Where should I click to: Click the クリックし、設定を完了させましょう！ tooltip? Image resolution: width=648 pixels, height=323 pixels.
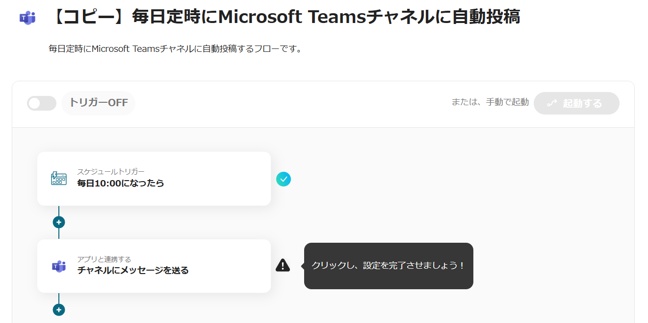click(x=389, y=266)
